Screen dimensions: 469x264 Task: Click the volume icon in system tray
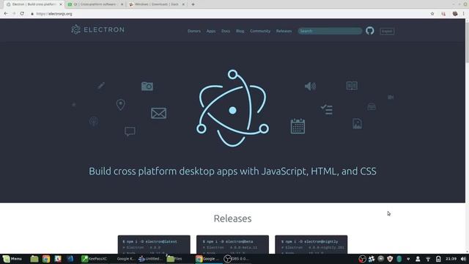[x=463, y=259]
